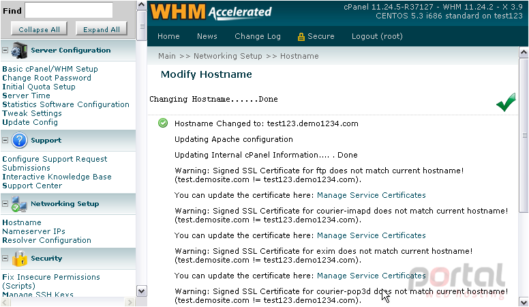Screen dimensions: 529x307
Task: Click the Server Configuration heading text
Action: (70, 50)
